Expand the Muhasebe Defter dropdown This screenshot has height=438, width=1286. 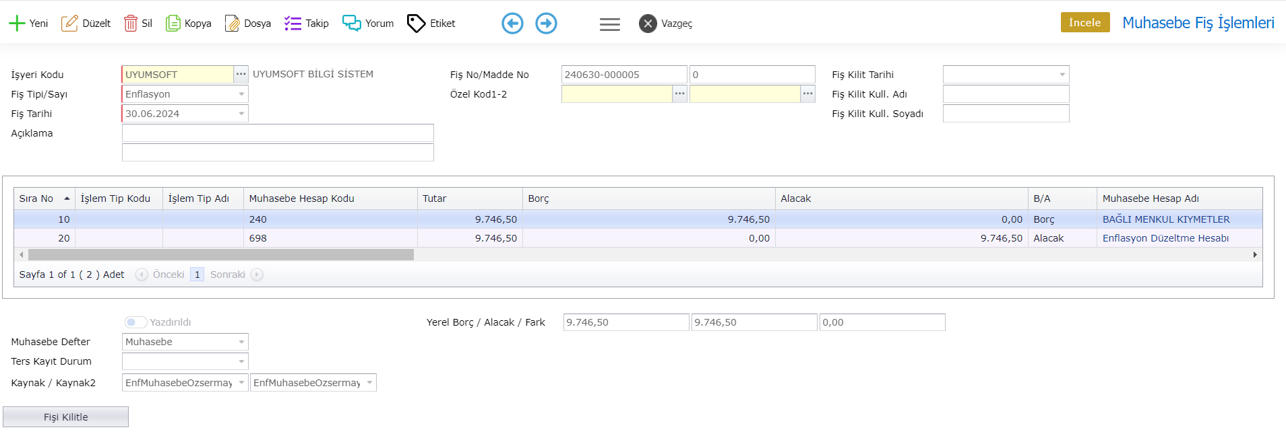241,342
